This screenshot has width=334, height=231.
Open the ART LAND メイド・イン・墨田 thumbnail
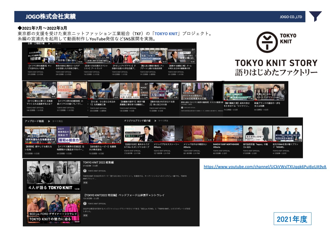[x=97, y=56]
